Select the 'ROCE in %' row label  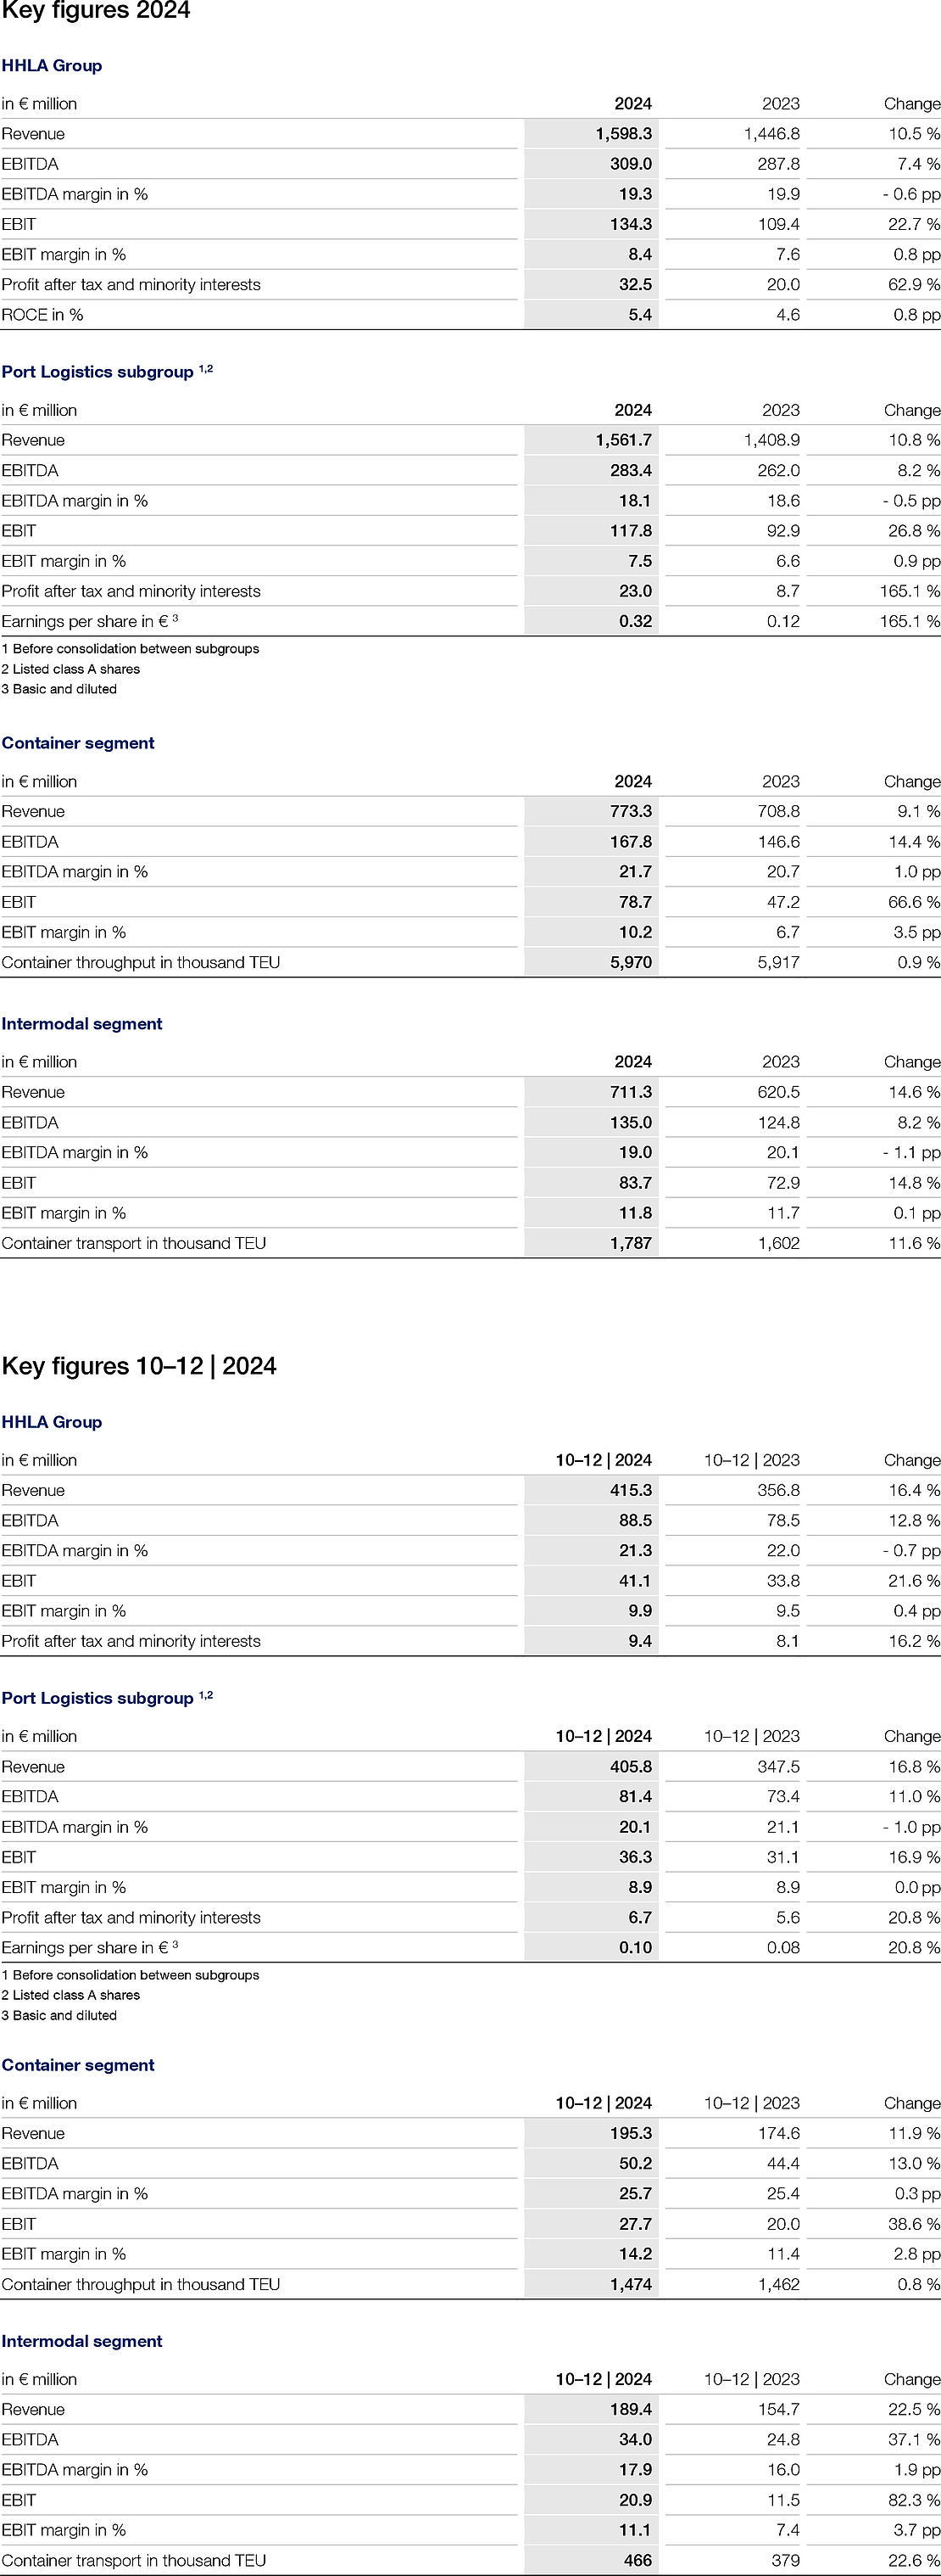coord(43,315)
